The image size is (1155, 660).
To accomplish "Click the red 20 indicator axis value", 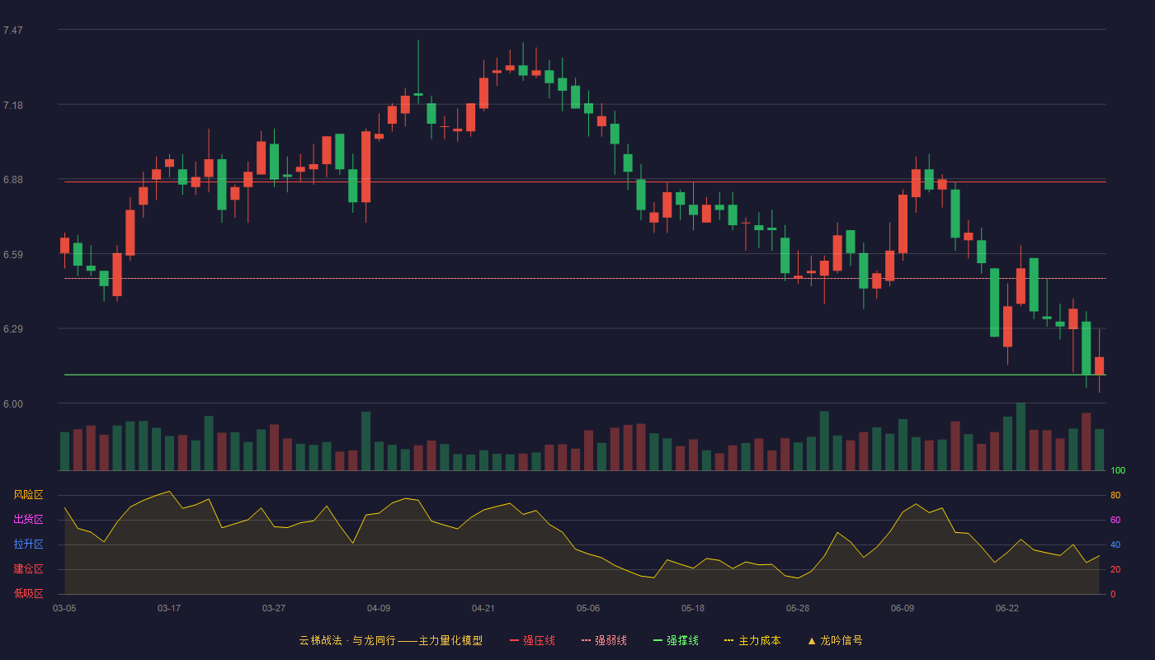I will (x=1115, y=570).
